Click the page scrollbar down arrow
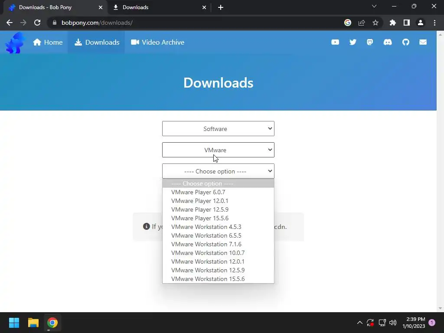This screenshot has height=333, width=444. [440, 308]
